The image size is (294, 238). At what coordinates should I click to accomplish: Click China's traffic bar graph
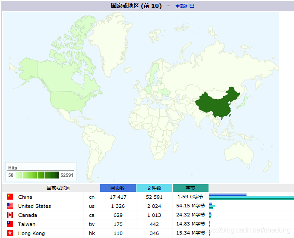(x=251, y=197)
